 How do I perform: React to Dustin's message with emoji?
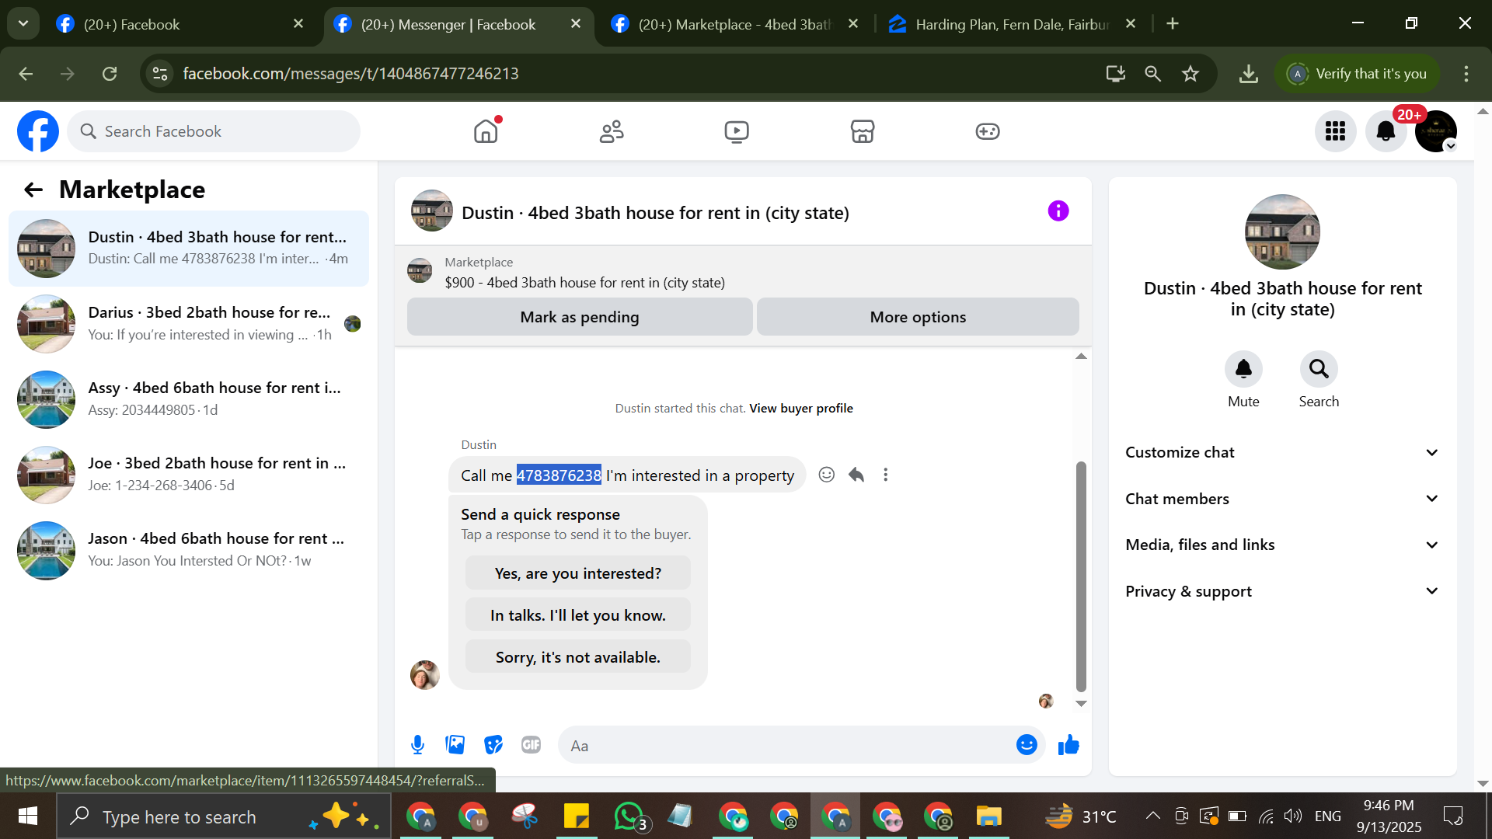827,475
